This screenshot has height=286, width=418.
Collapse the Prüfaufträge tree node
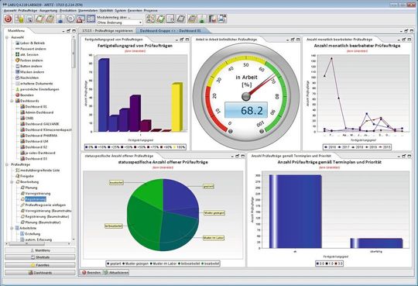[x=7, y=165]
